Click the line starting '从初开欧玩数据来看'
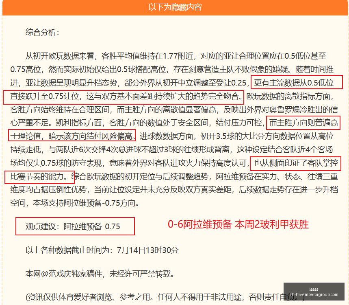This screenshot has height=305, width=349. [x=176, y=56]
